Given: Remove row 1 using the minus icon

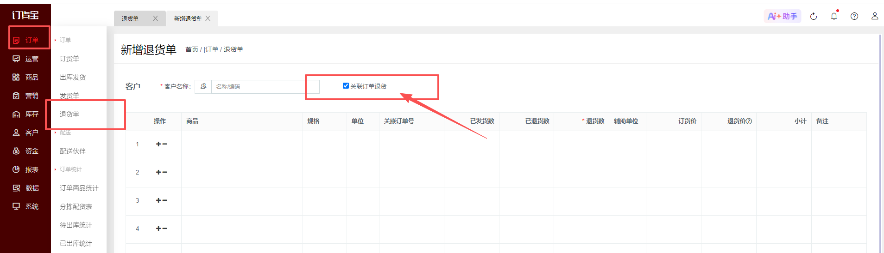Looking at the screenshot, I should point(165,144).
